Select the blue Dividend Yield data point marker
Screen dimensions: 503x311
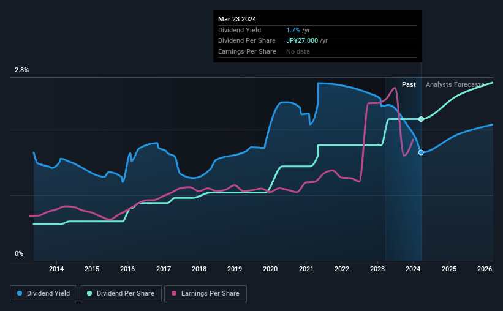[421, 152]
